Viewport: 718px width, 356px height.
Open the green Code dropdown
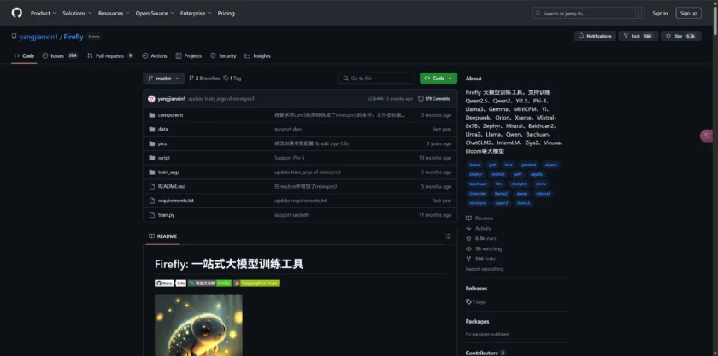tap(438, 79)
